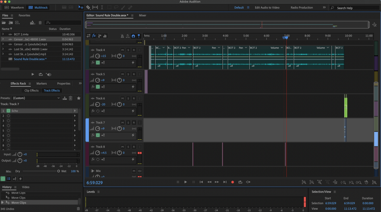Select the Razor tool in the toolbar

pos(88,7)
